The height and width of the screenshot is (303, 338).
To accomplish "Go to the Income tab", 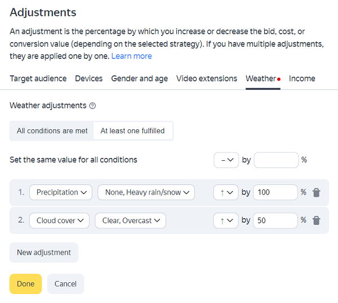I will tap(302, 79).
